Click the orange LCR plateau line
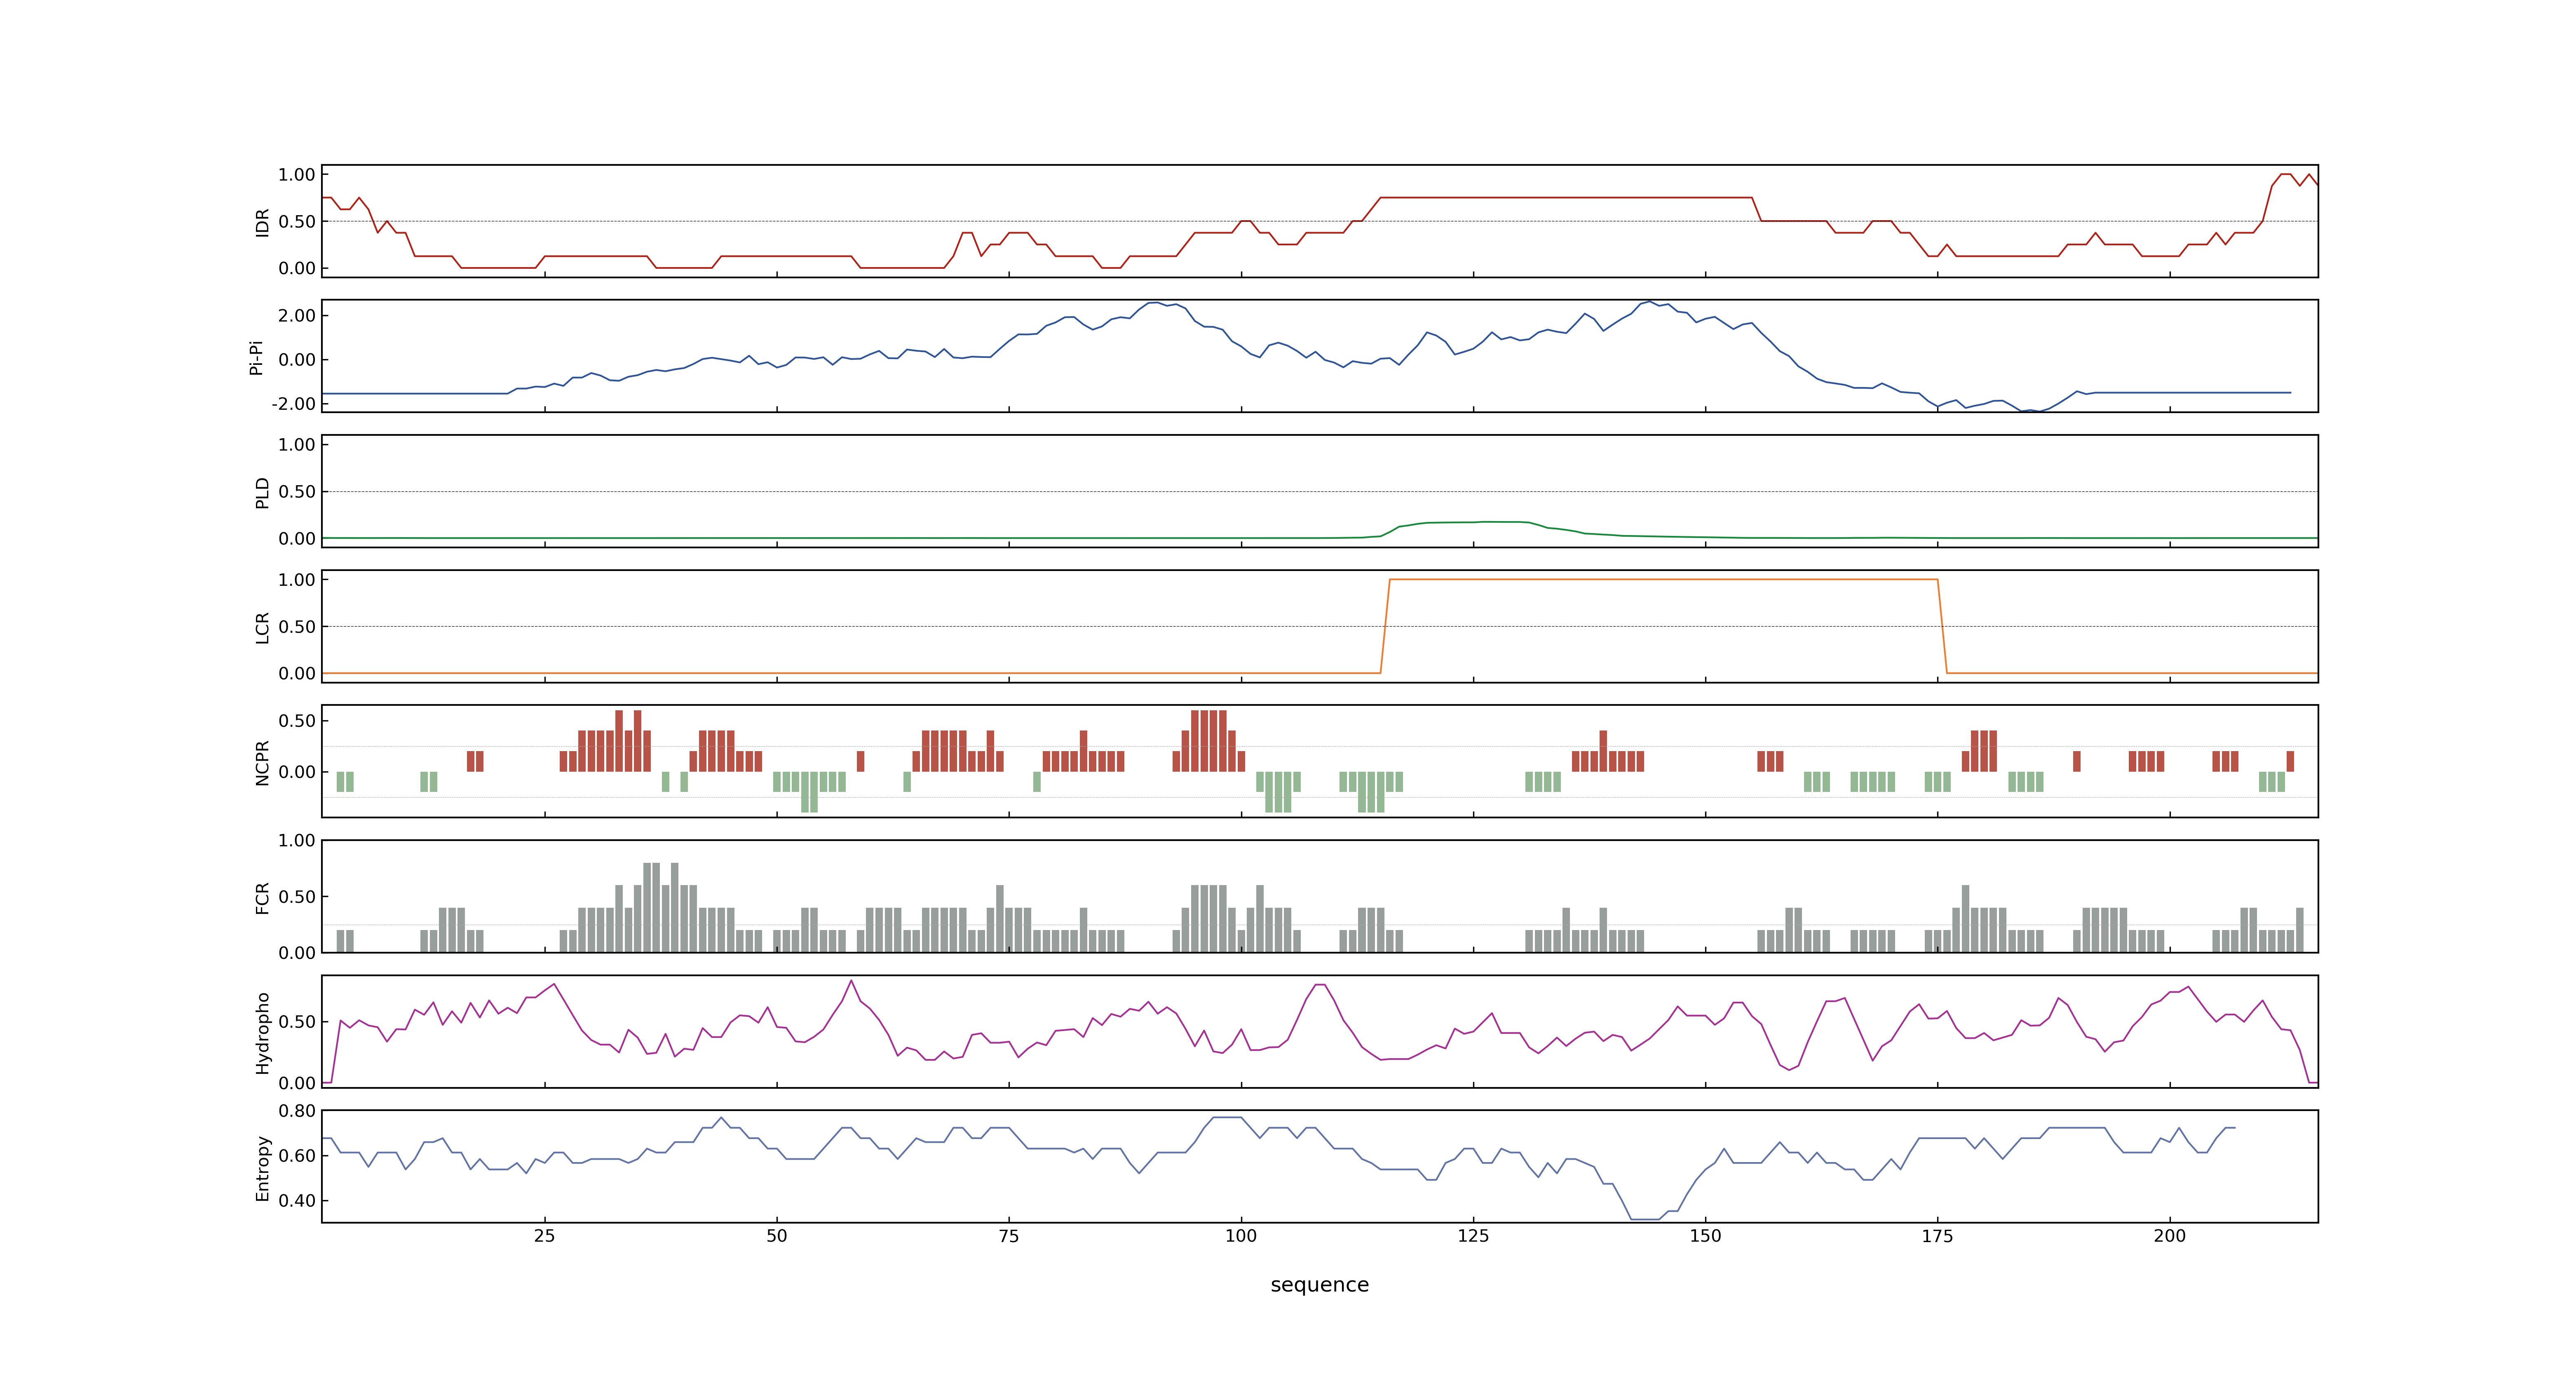This screenshot has height=1374, width=2576. click(1663, 579)
